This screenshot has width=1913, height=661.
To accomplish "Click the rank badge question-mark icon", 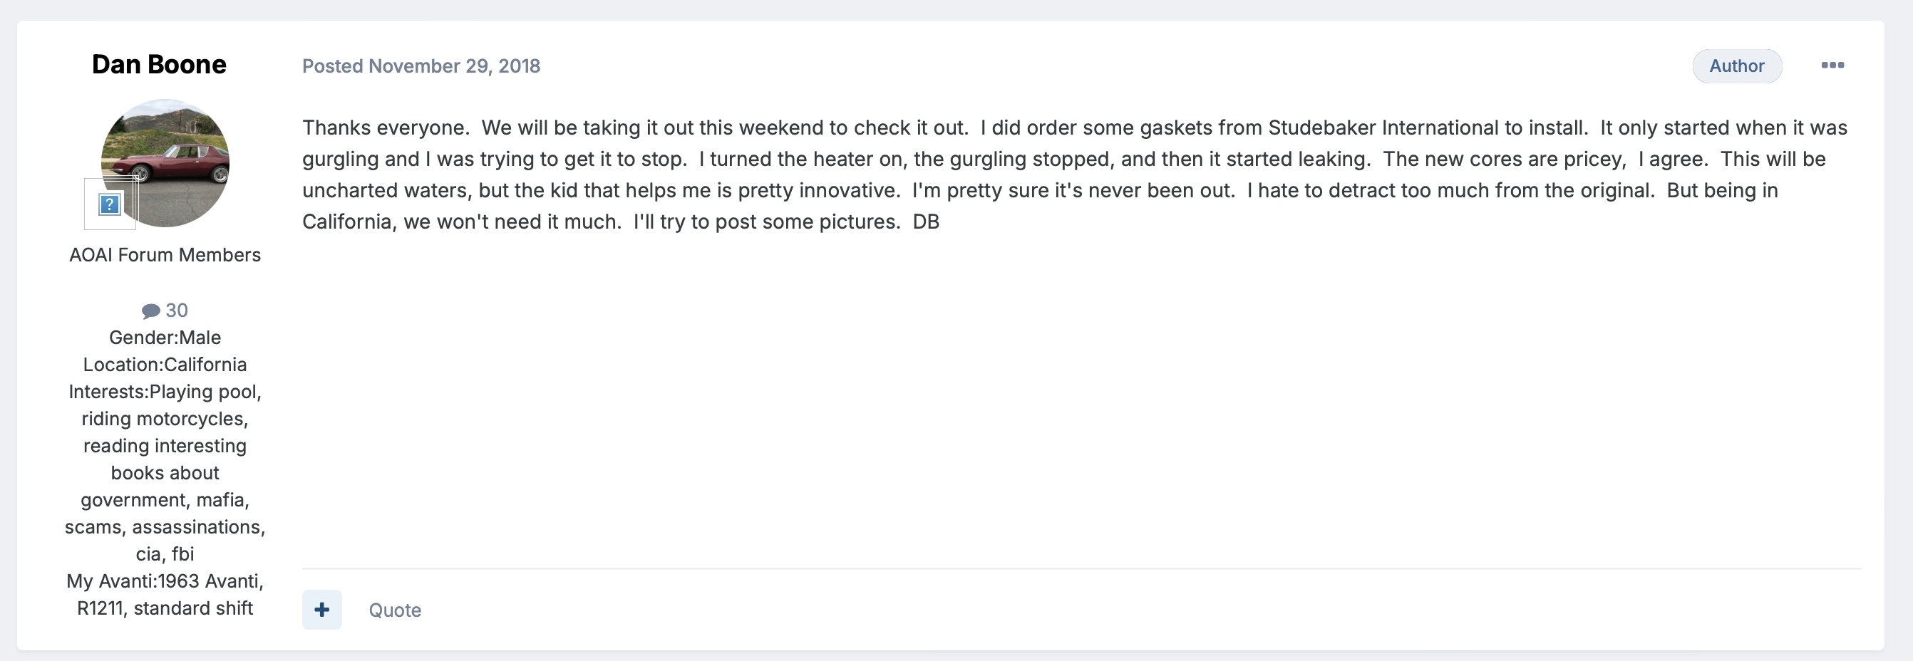I will click(x=110, y=204).
